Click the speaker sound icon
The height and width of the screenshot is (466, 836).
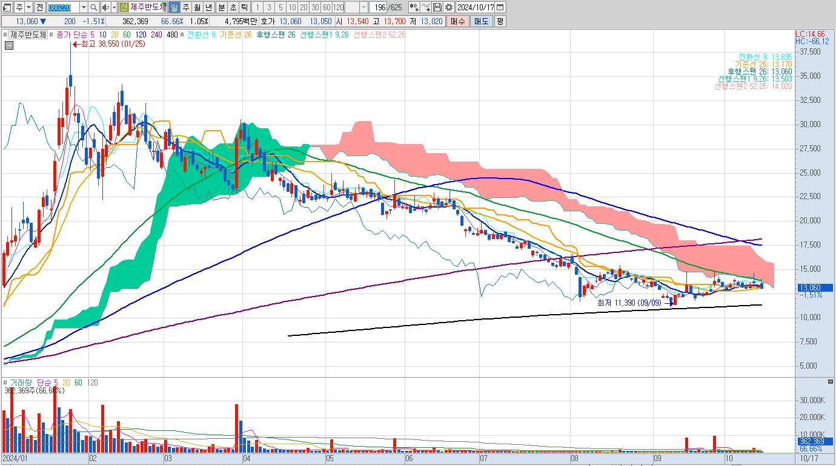point(105,7)
